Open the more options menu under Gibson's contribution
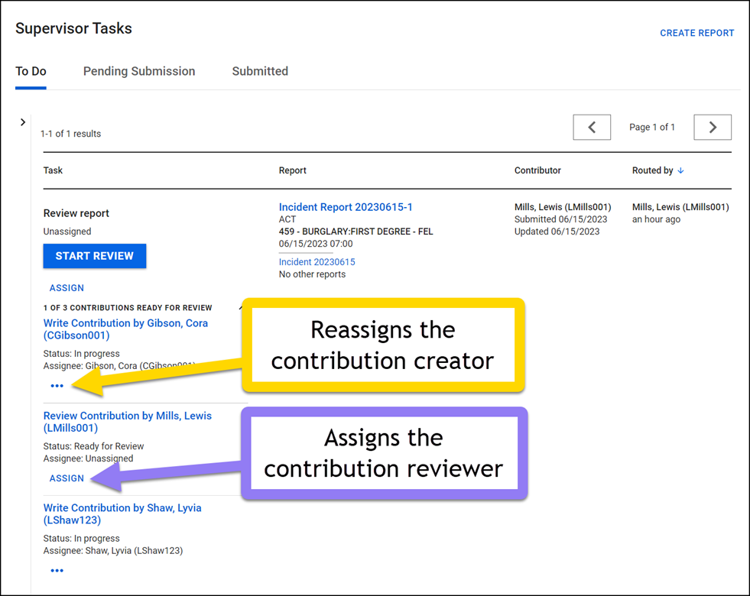 pyautogui.click(x=57, y=386)
